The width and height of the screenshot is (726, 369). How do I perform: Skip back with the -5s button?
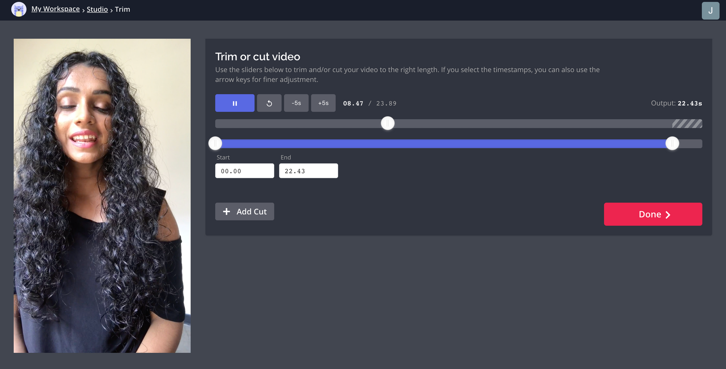[x=296, y=103]
